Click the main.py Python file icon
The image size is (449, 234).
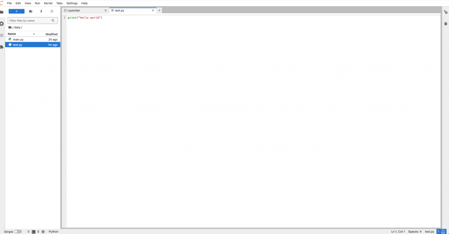[10, 39]
